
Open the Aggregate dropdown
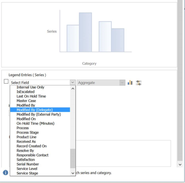pyautogui.click(x=101, y=83)
